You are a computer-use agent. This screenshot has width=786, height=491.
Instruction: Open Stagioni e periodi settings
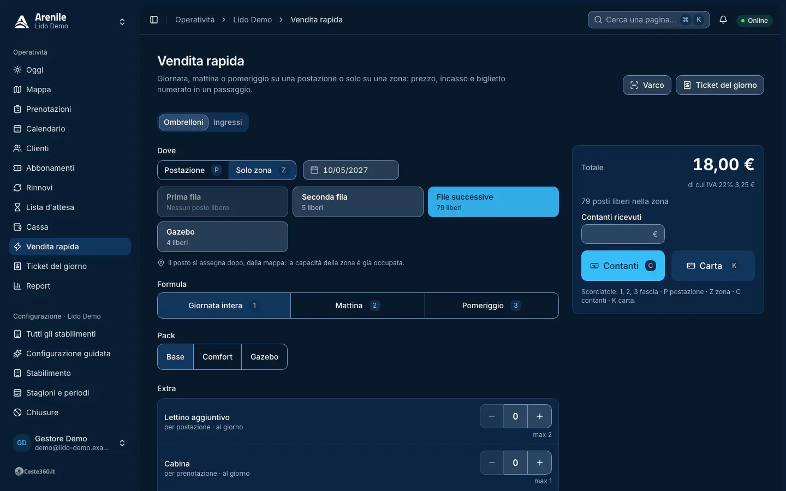click(70, 393)
